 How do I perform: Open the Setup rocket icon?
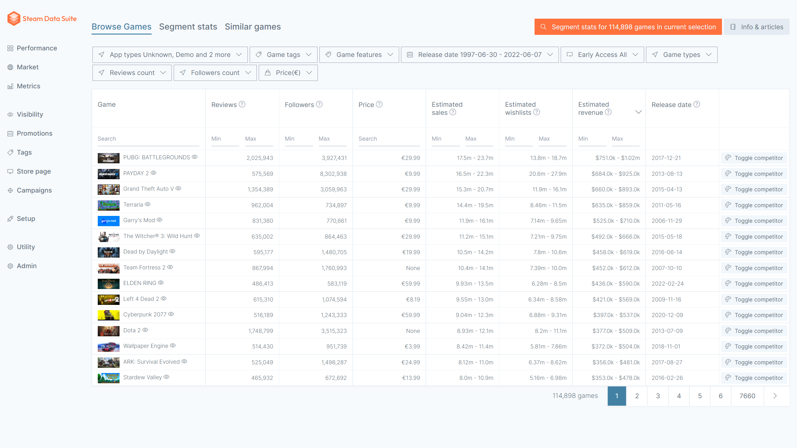pyautogui.click(x=10, y=219)
